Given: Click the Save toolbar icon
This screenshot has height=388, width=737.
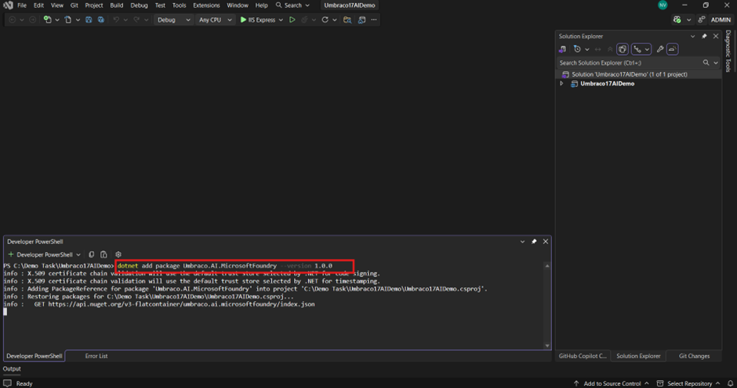Looking at the screenshot, I should click(89, 20).
